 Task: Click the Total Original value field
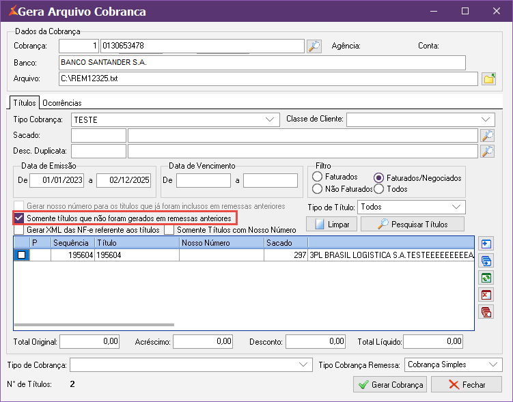coord(89,342)
